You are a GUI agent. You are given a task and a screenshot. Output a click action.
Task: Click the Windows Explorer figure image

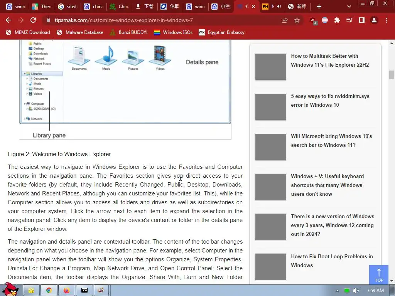pos(125,89)
